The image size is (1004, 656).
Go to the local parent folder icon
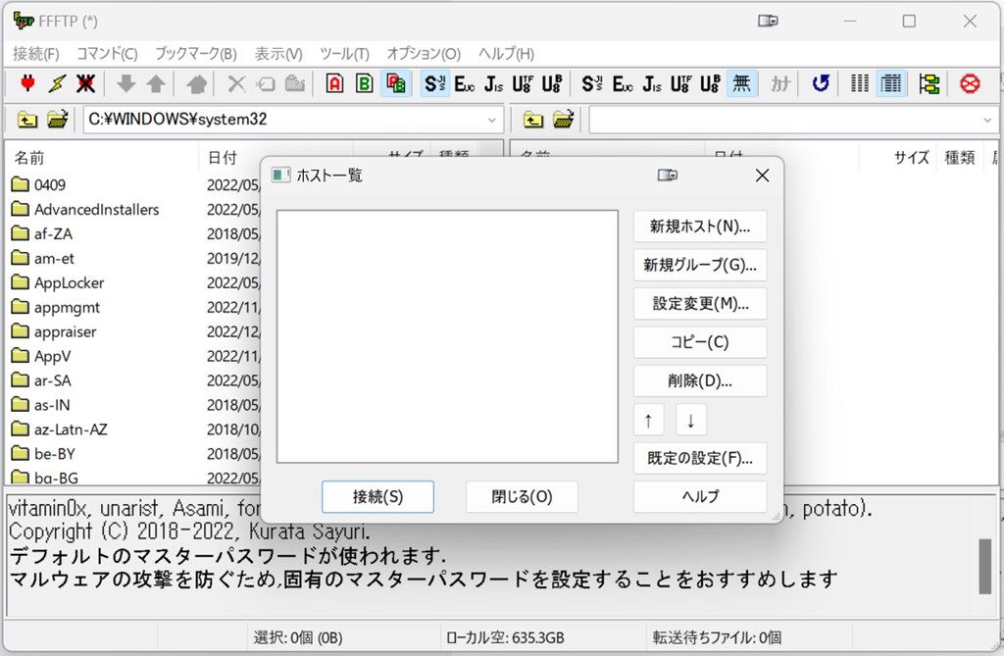[x=26, y=120]
